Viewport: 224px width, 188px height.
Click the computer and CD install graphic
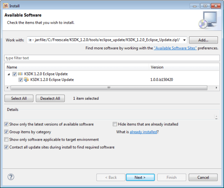coord(208,20)
